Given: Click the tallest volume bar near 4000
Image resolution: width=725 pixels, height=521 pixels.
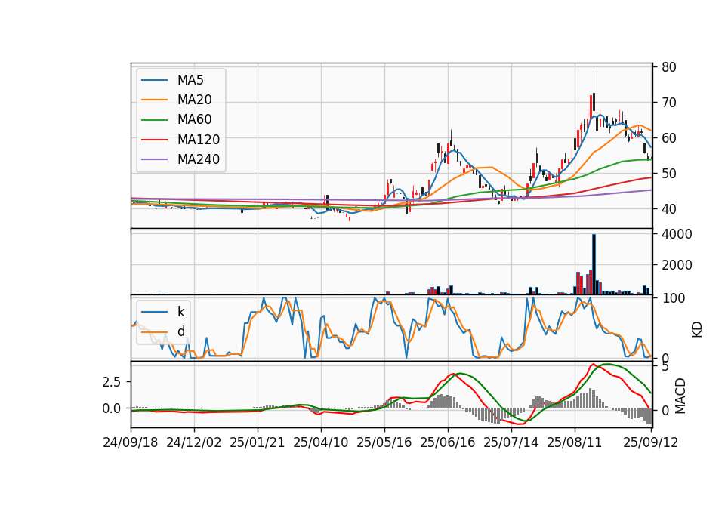Looking at the screenshot, I should [x=594, y=264].
